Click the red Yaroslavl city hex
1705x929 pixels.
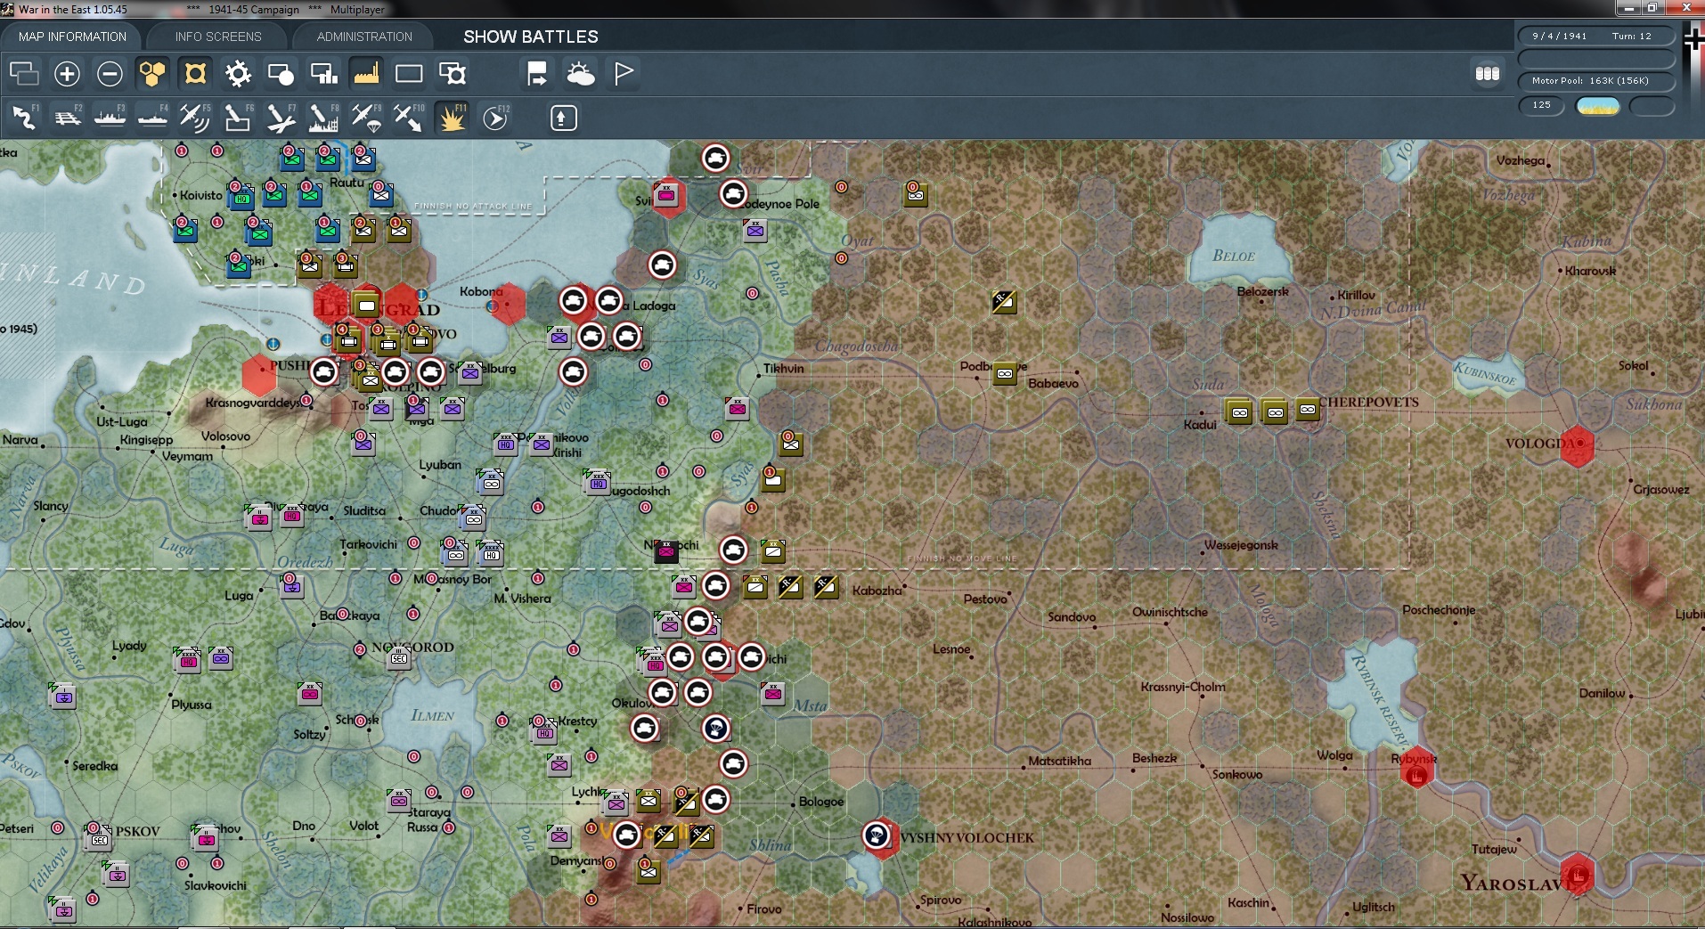[x=1578, y=876]
